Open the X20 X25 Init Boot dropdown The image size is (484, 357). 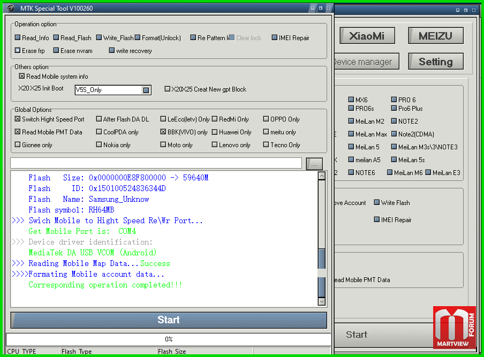[146, 90]
